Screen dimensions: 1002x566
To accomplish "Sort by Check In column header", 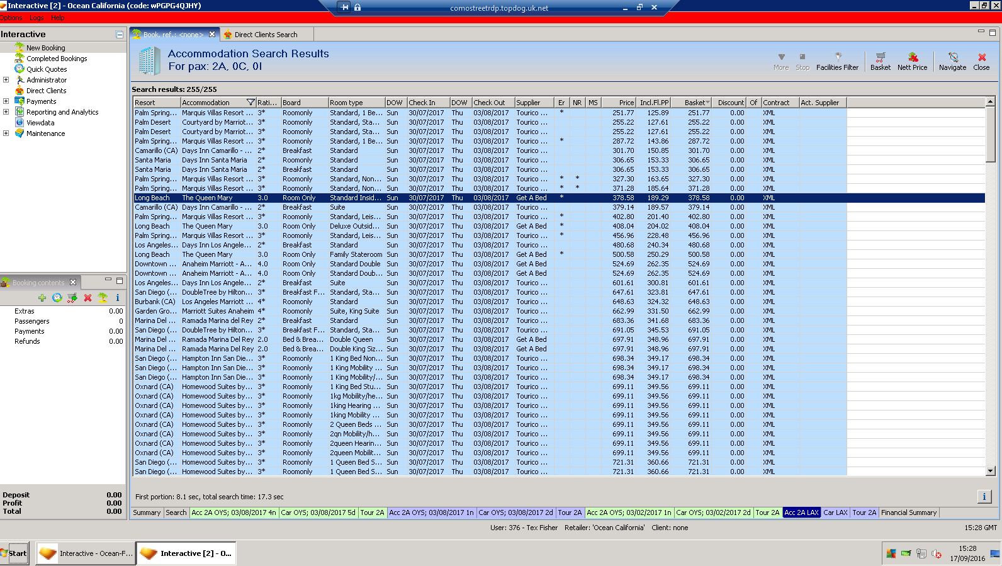I will tap(428, 103).
